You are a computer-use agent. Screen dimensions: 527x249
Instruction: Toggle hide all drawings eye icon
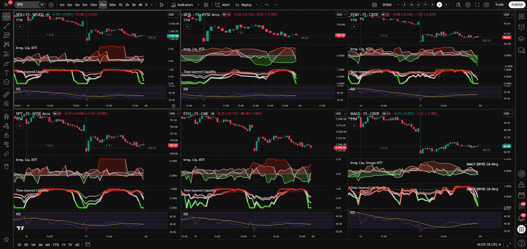coord(6,144)
